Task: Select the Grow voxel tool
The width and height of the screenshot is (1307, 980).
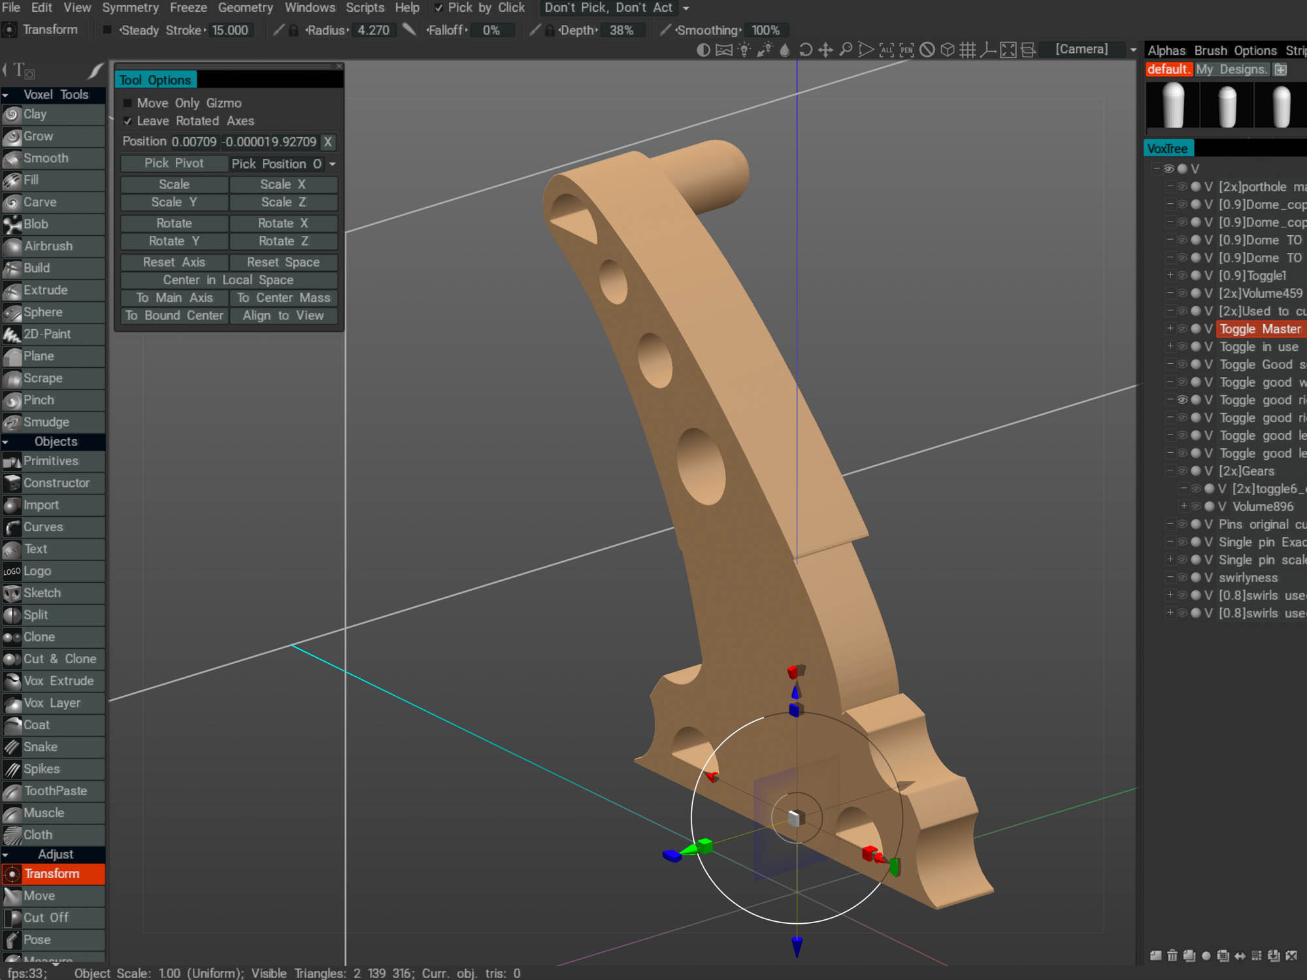Action: coord(53,137)
